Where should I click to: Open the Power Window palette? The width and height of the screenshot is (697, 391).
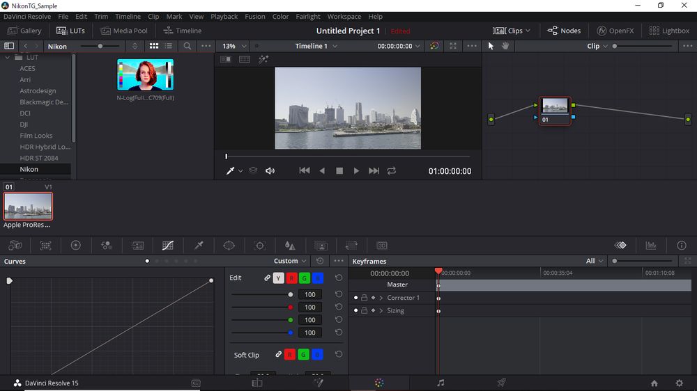pos(229,246)
